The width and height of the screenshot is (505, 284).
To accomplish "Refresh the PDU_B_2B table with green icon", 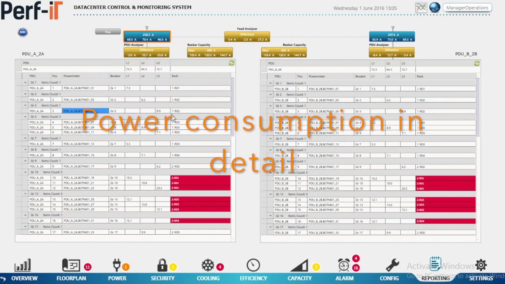I will (477, 64).
